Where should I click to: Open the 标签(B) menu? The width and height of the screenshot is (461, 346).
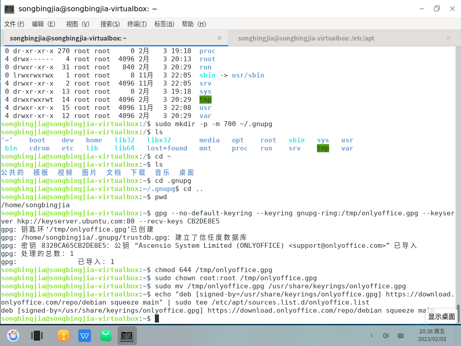(x=164, y=24)
